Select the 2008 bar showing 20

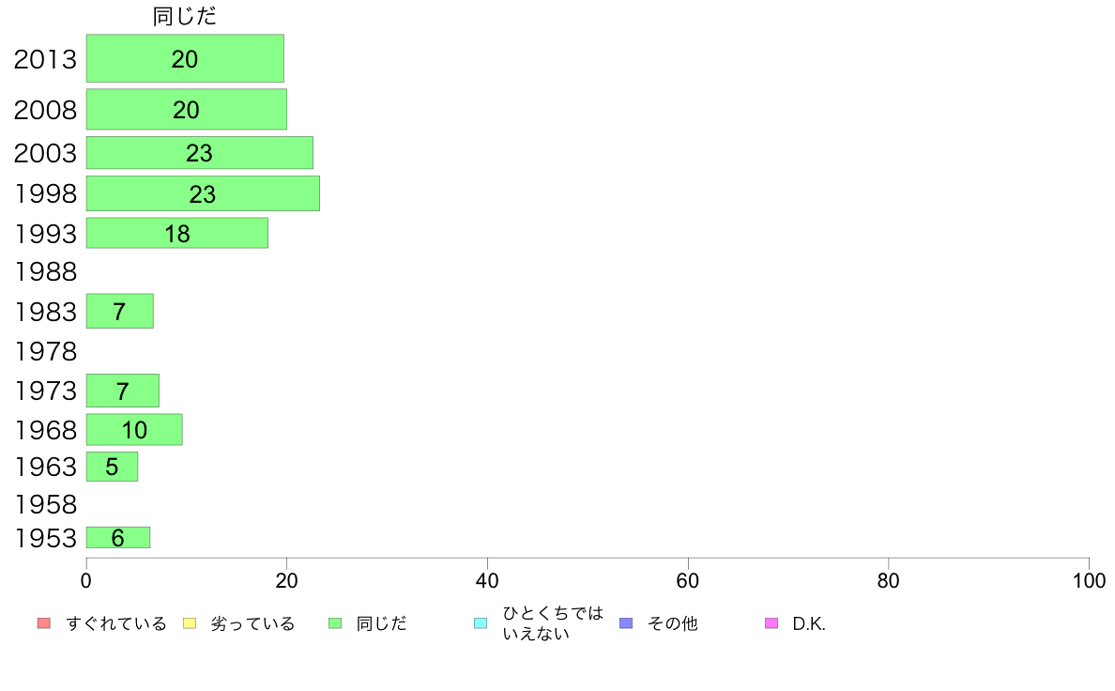187,109
